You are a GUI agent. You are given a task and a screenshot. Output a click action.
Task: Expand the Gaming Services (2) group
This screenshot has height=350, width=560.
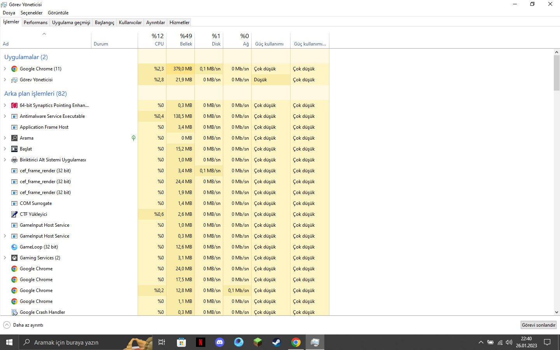click(5, 258)
